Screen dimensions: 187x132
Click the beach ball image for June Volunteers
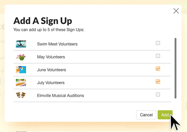[x=21, y=70]
